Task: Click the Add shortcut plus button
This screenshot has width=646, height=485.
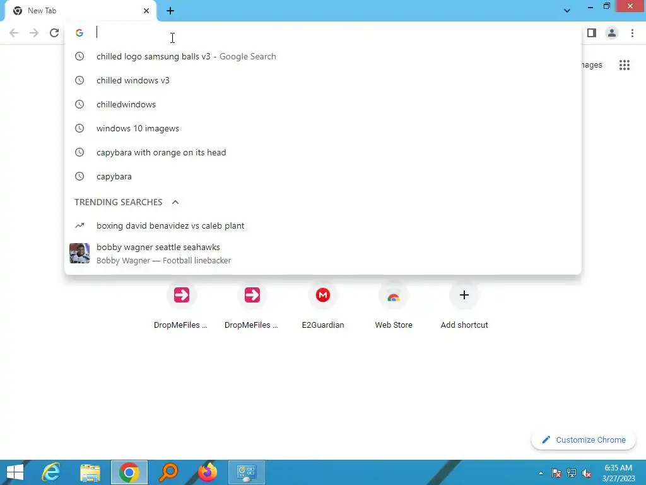Action: [464, 295]
